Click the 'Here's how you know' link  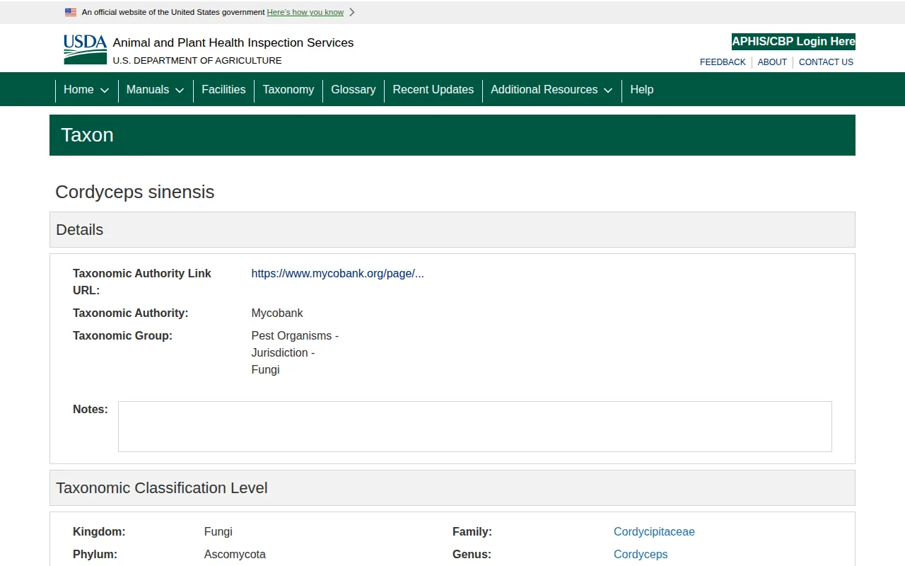305,12
